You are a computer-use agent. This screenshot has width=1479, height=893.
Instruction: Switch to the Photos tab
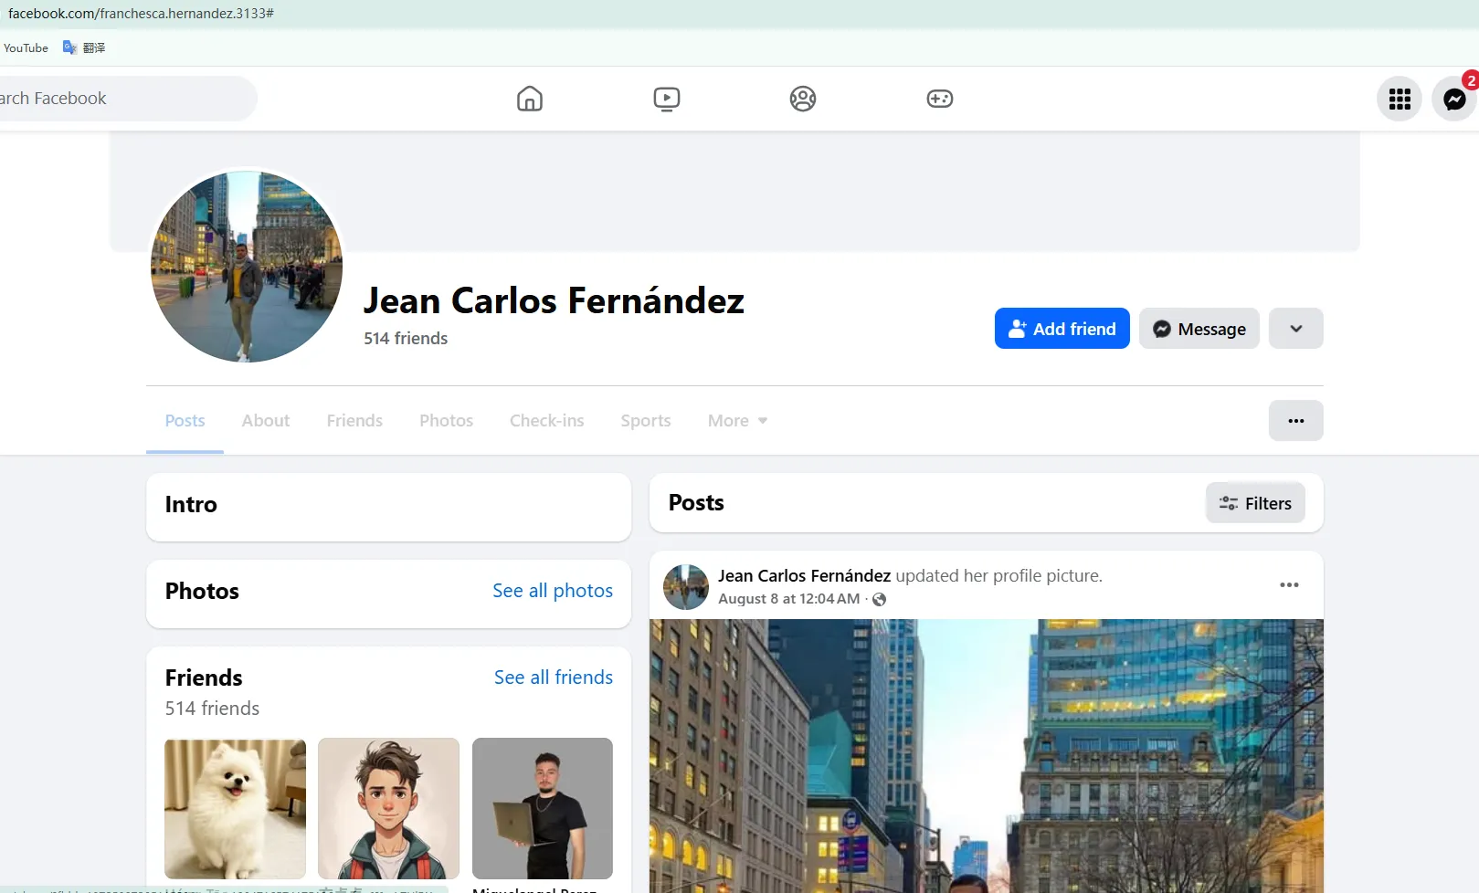coord(446,421)
